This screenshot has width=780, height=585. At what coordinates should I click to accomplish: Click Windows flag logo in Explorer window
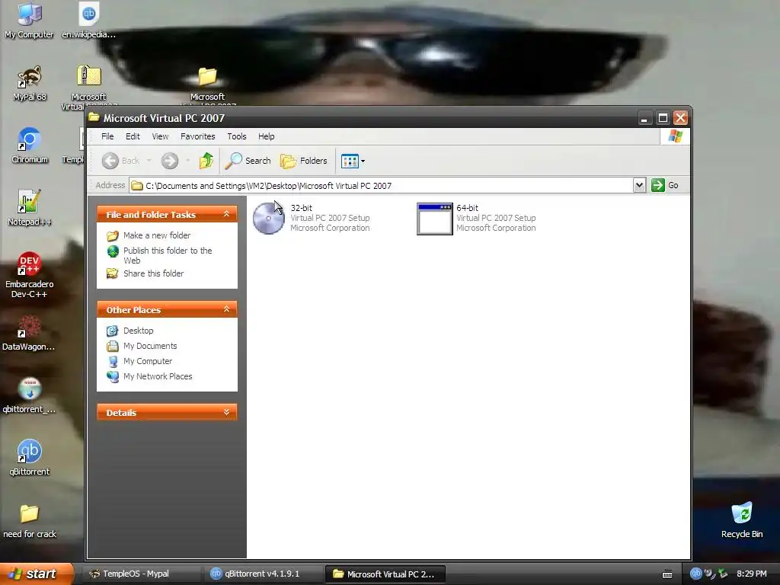click(x=675, y=136)
